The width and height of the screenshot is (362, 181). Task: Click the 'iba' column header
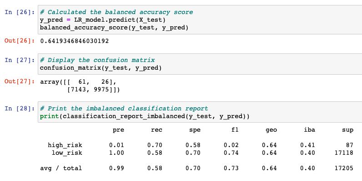pos(309,130)
